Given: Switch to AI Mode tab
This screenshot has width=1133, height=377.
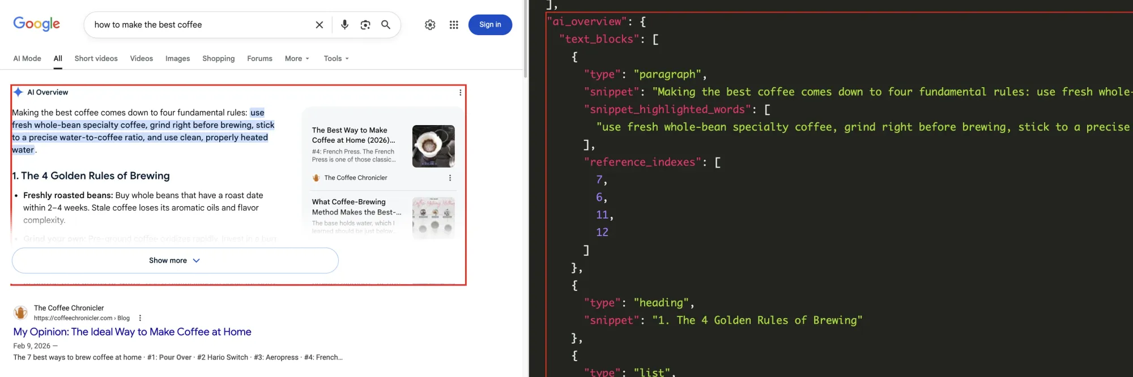Looking at the screenshot, I should tap(27, 58).
